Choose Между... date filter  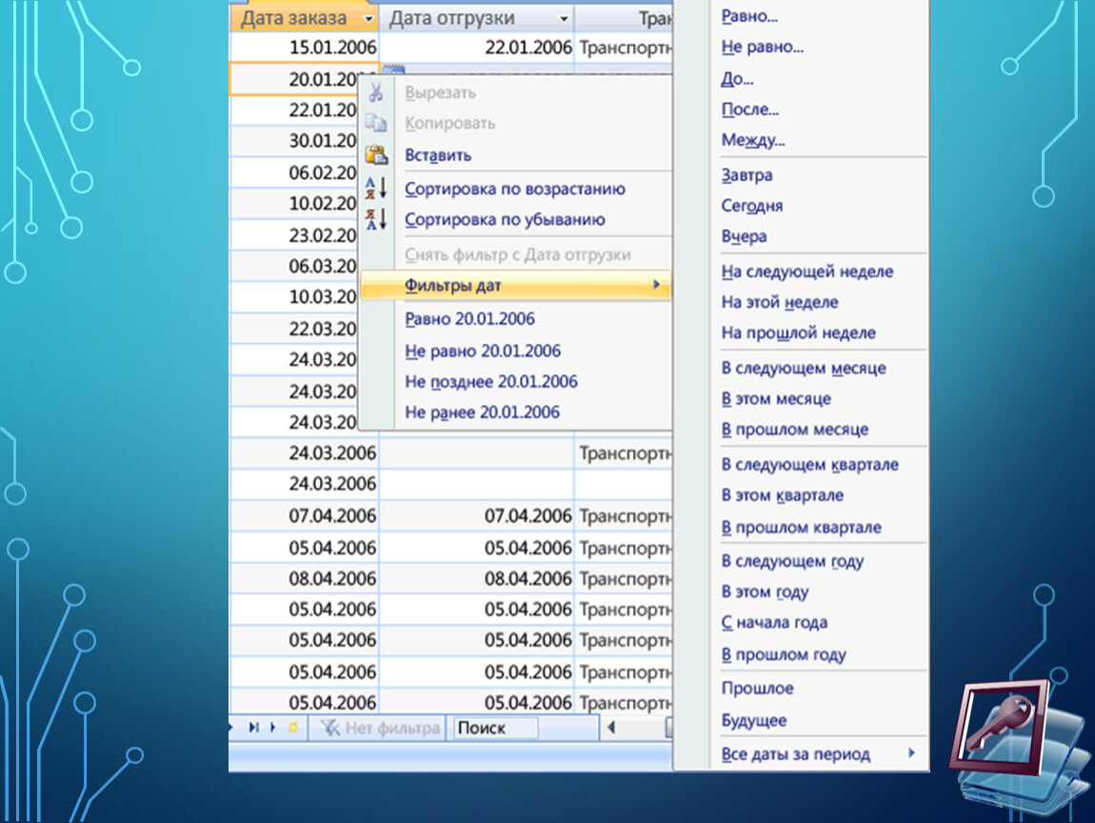[753, 140]
